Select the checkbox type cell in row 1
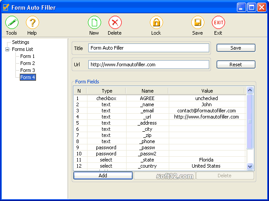 (x=106, y=98)
